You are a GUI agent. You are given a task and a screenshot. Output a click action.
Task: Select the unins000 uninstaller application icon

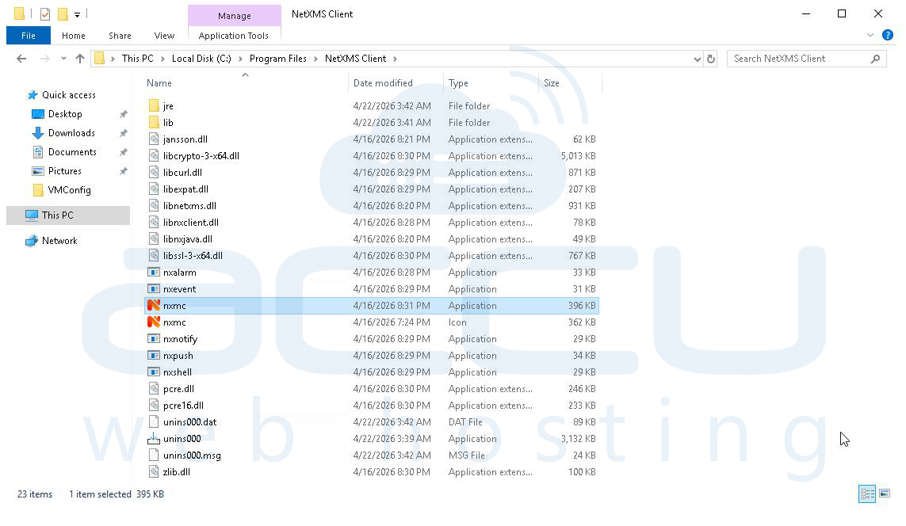154,439
